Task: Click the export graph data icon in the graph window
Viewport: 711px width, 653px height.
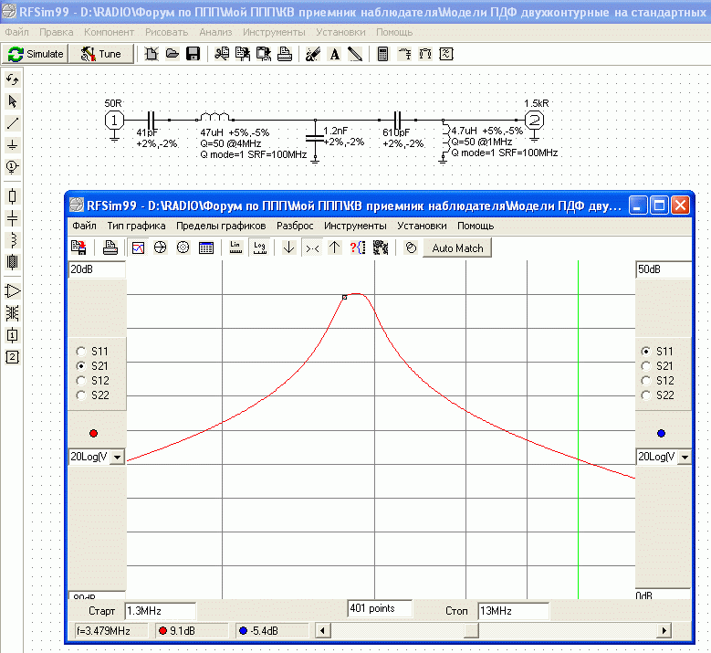Action: click(78, 248)
